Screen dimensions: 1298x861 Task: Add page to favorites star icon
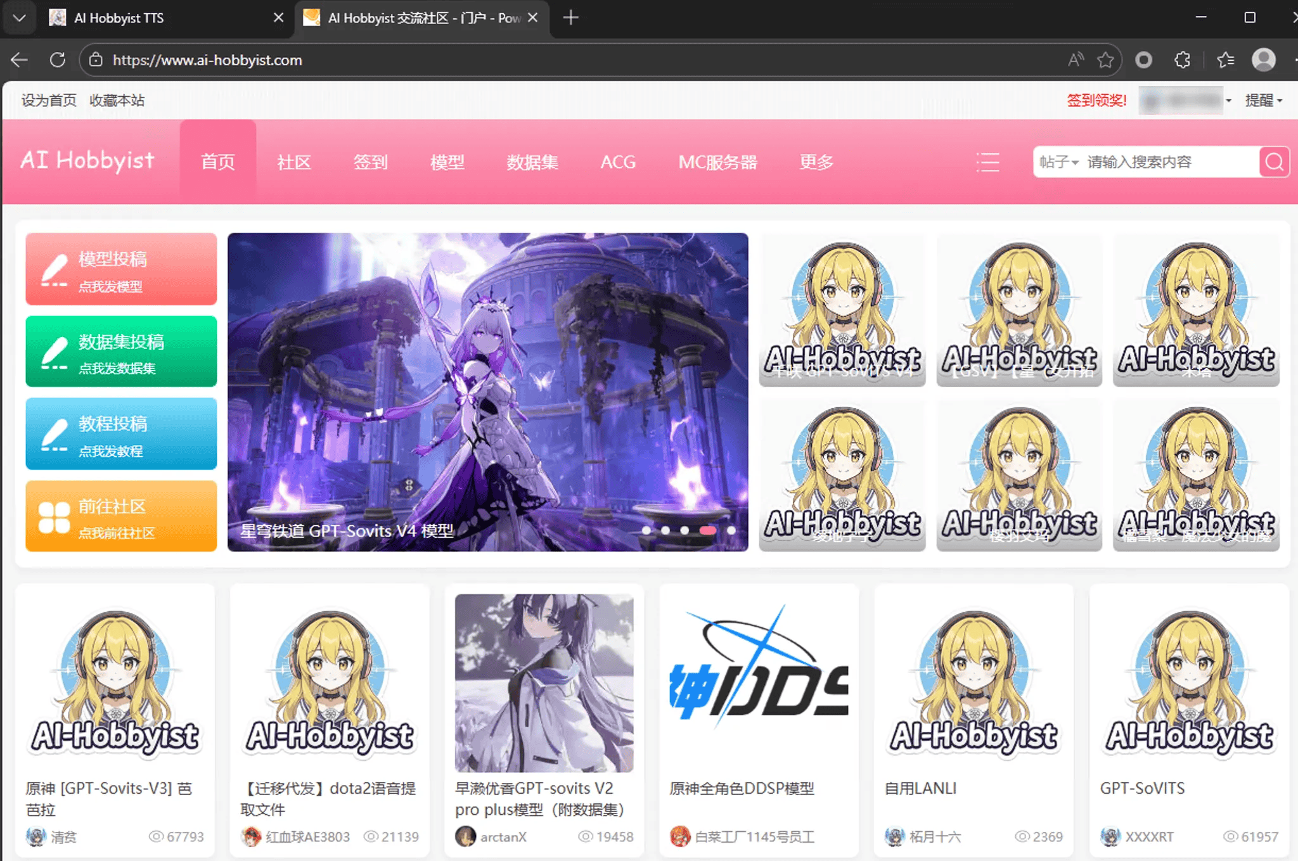pos(1105,60)
